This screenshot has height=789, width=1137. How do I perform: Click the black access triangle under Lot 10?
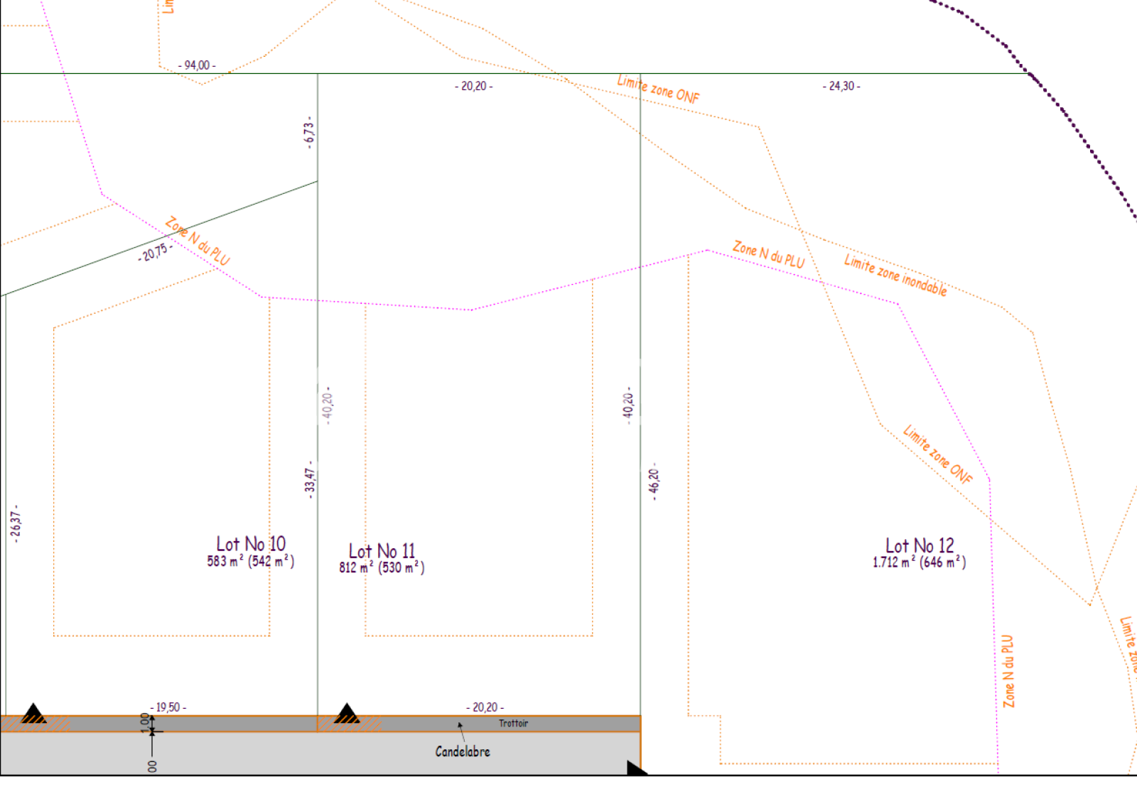click(x=33, y=714)
